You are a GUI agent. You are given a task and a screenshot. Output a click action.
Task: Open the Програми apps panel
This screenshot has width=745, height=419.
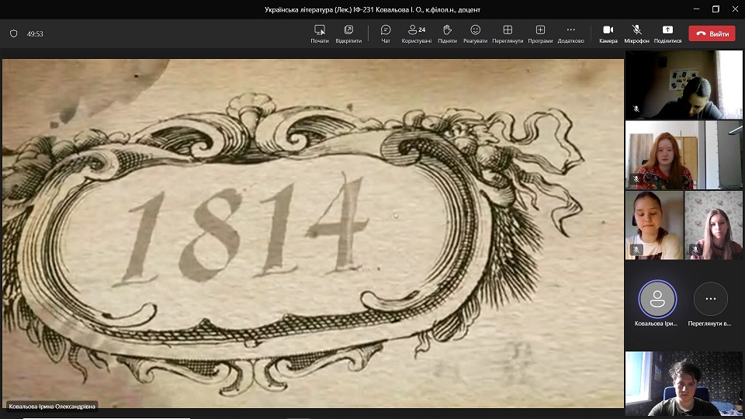coord(540,30)
